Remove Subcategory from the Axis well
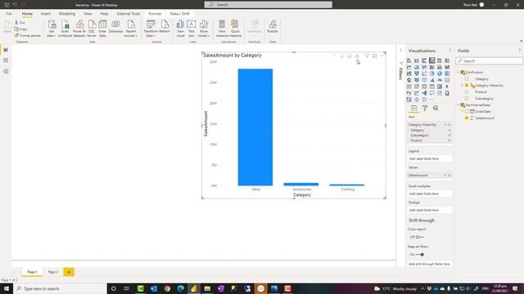 click(449, 136)
